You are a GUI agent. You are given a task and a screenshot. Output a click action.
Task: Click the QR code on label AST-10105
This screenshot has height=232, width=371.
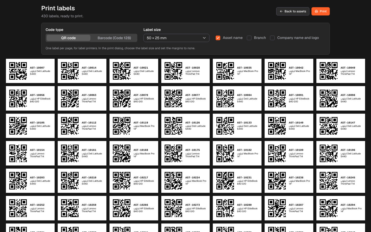(18, 126)
